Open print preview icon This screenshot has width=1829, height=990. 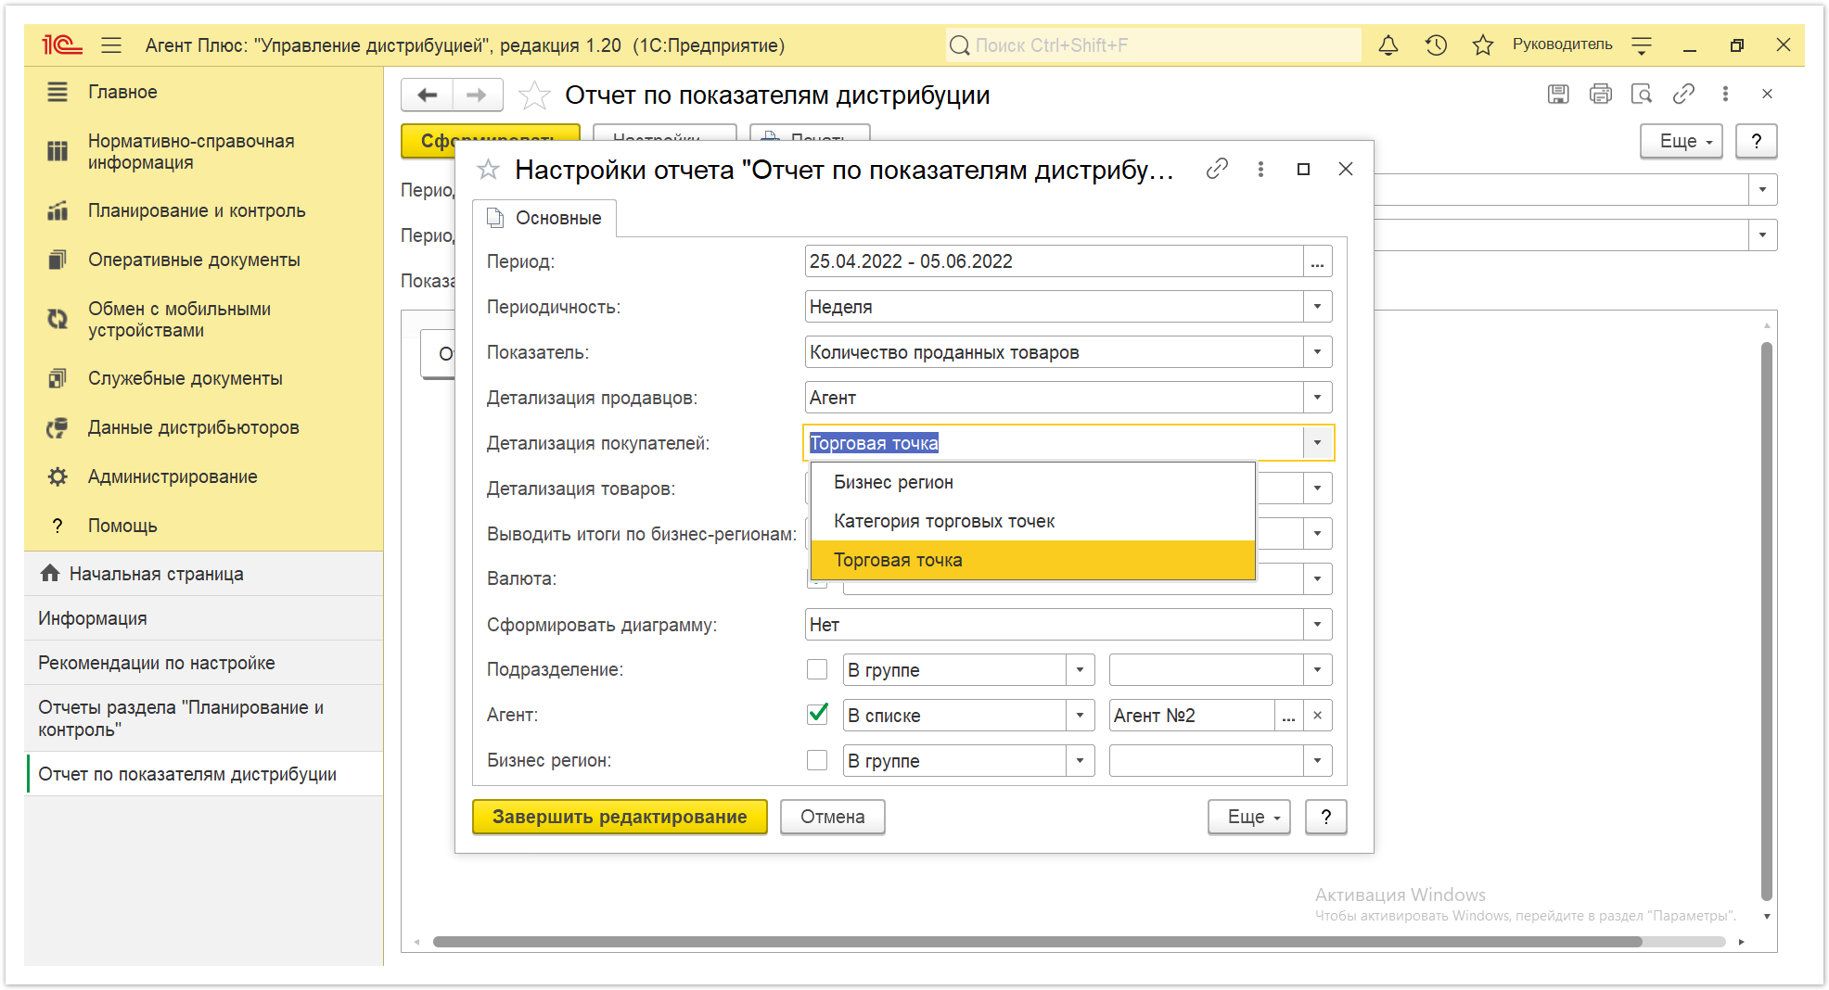point(1642,94)
